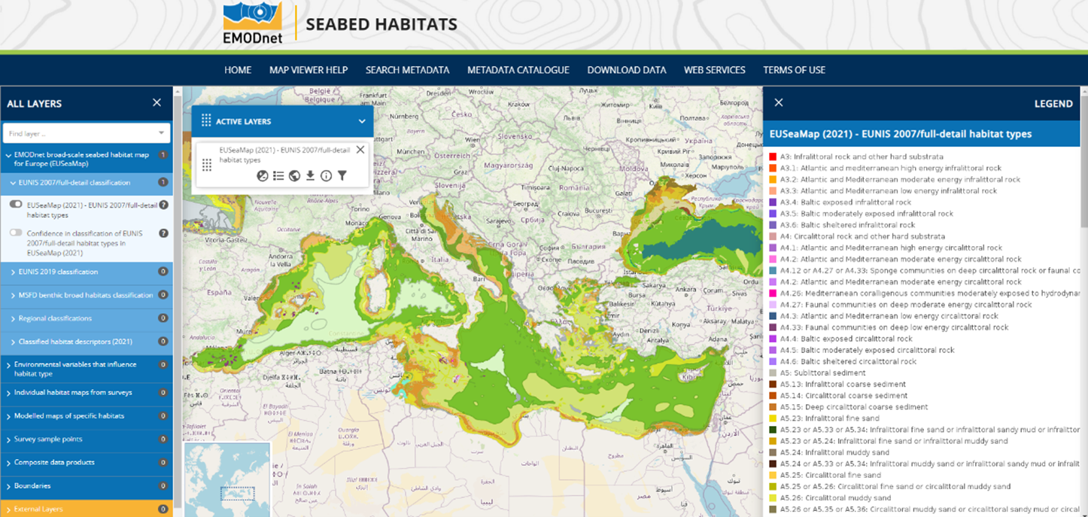1088x517 pixels.
Task: Open the Download Data menu item
Action: coord(626,70)
